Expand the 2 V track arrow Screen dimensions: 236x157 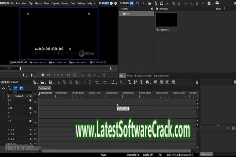[x=9, y=104]
